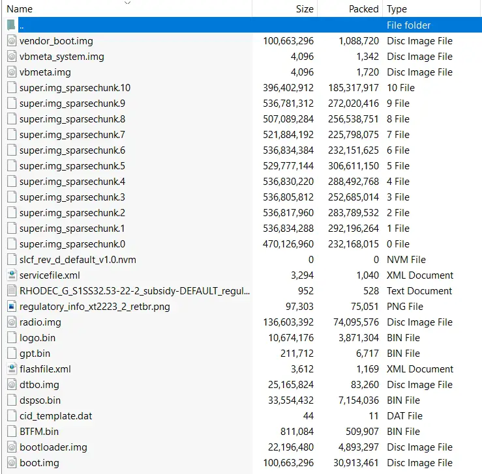The height and width of the screenshot is (474, 482).
Task: Select cid_template.dat file name
Action: 55,416
